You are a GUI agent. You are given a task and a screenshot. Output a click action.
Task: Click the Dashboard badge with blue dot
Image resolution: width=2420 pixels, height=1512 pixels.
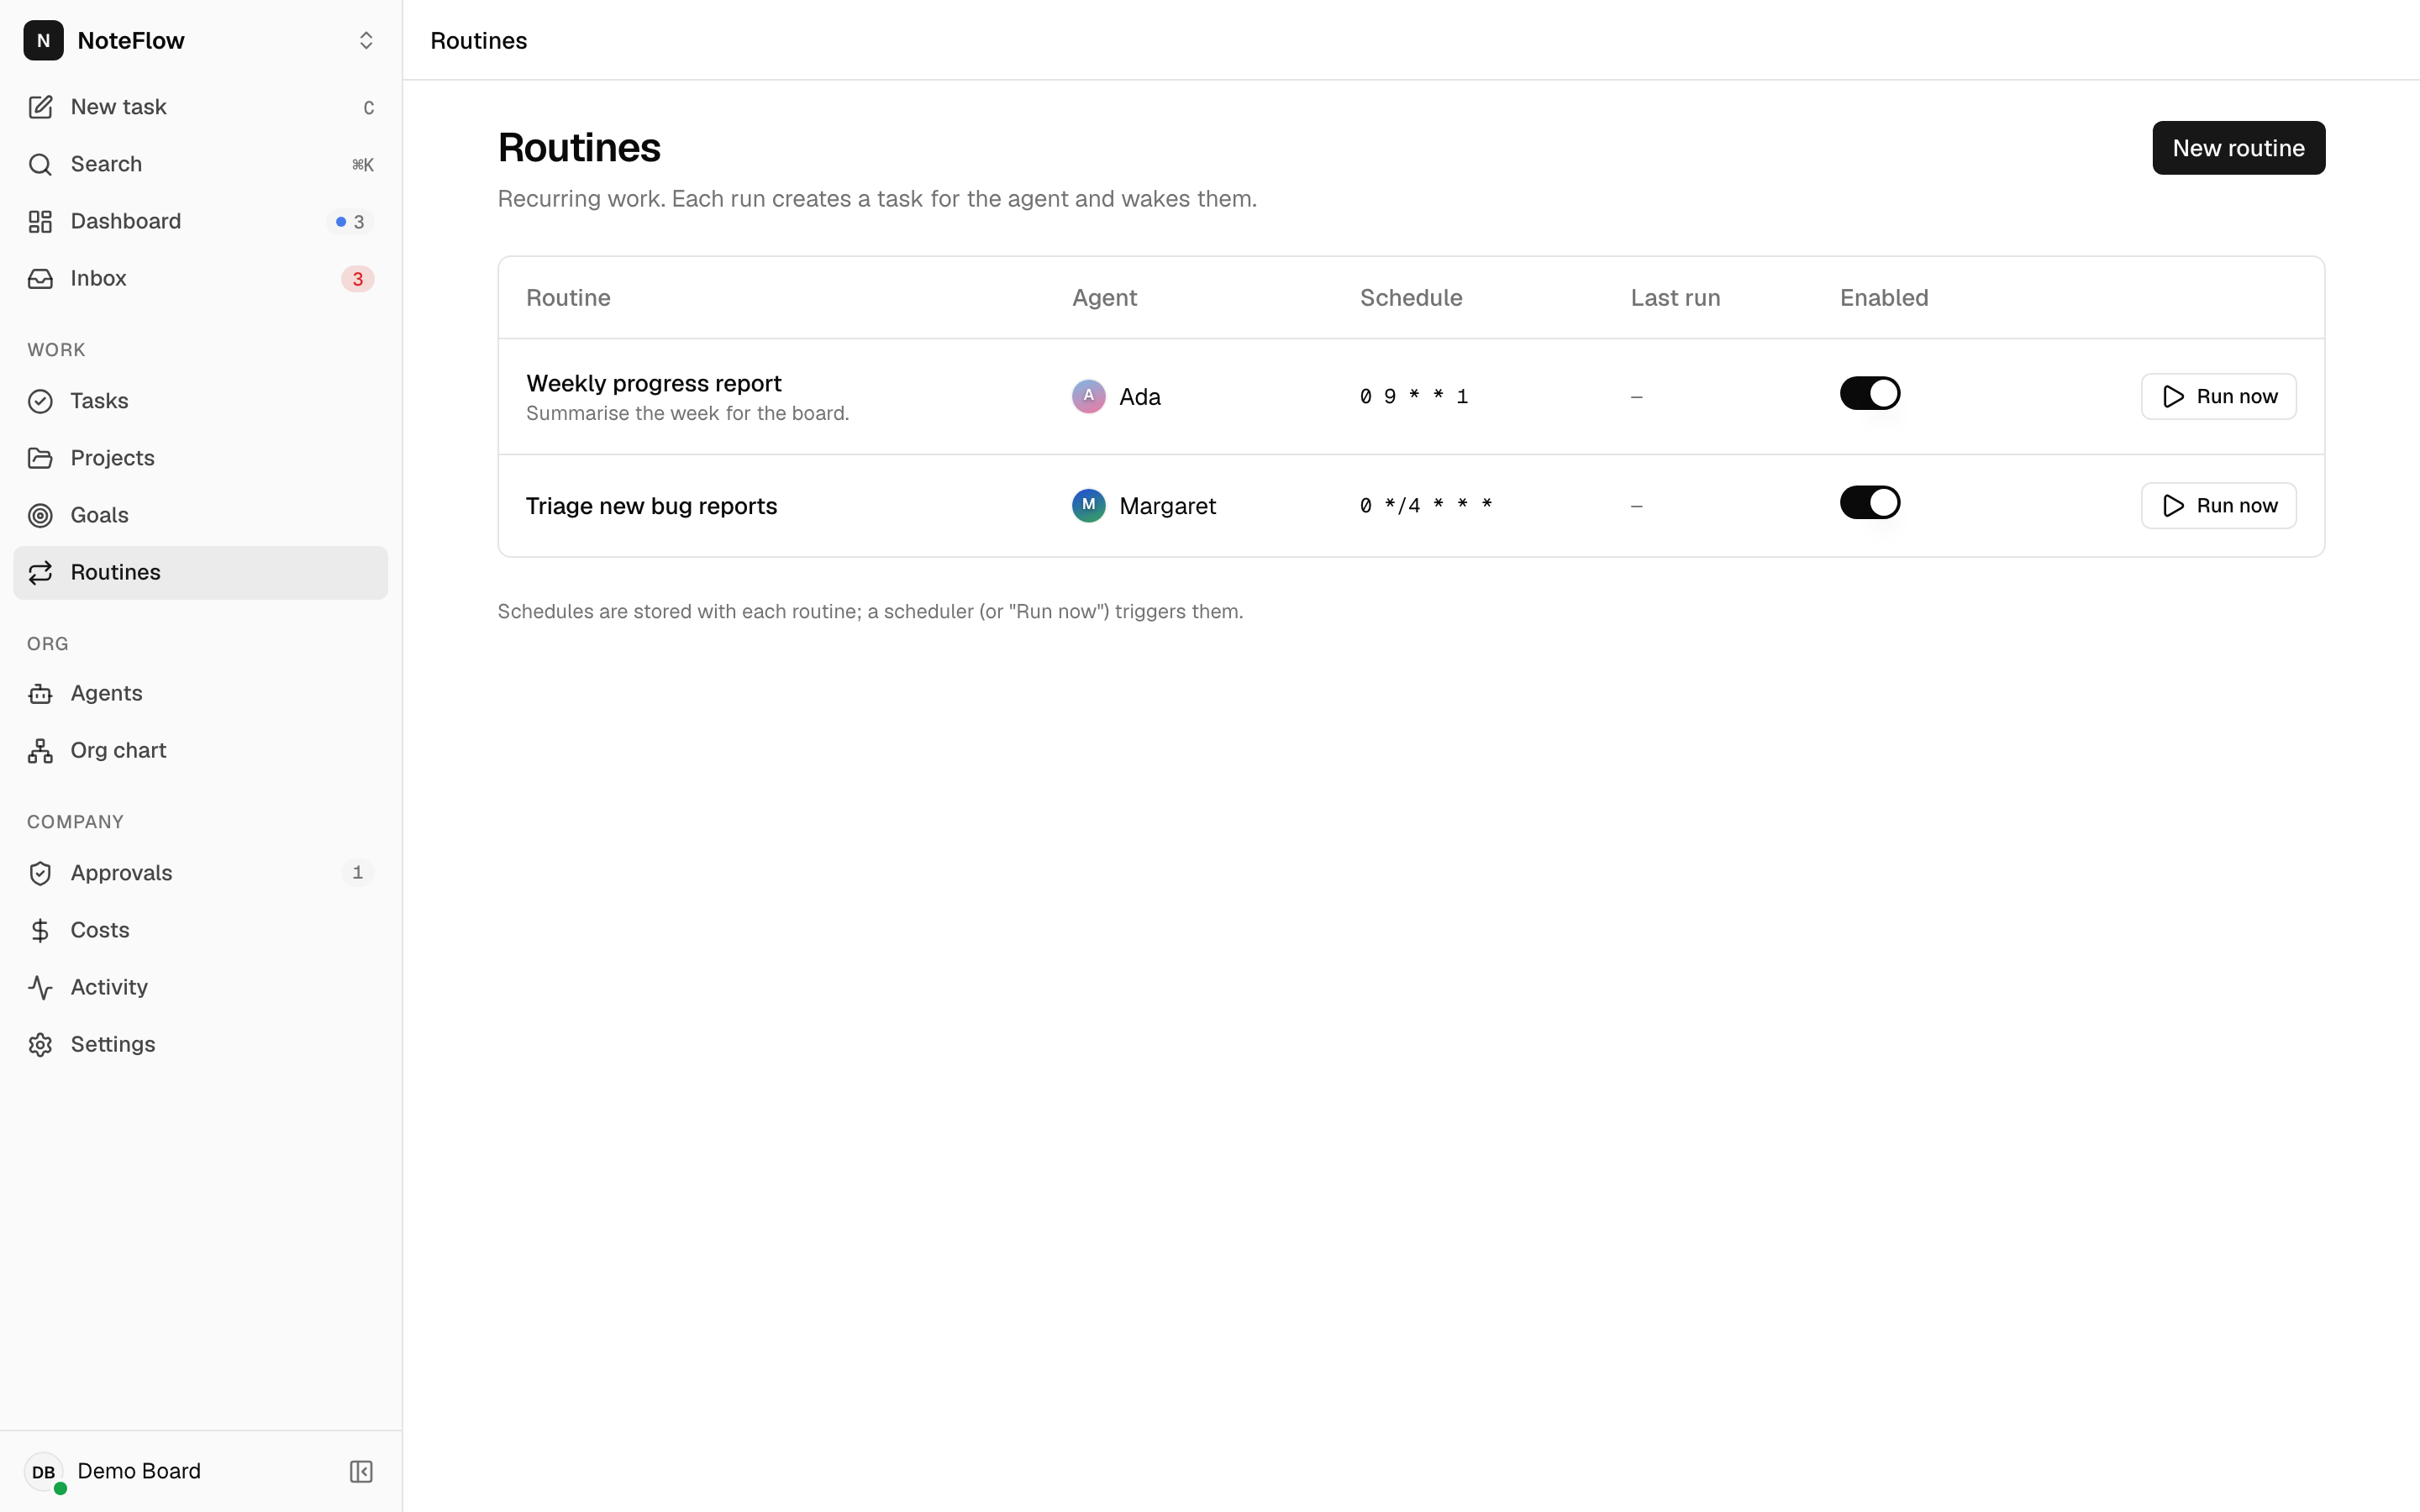350,222
